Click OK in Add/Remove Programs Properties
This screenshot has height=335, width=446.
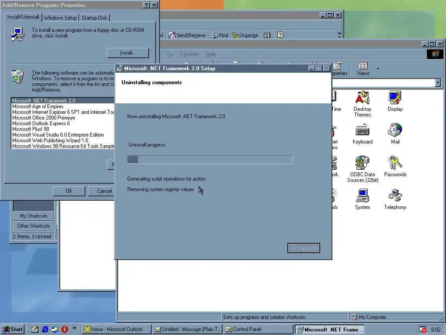pos(69,191)
